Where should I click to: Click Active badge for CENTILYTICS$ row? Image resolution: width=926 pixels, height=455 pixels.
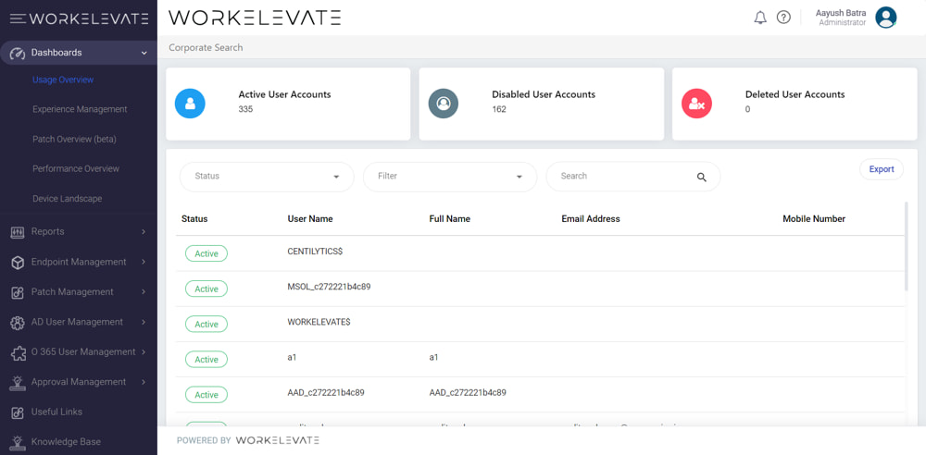pos(206,253)
